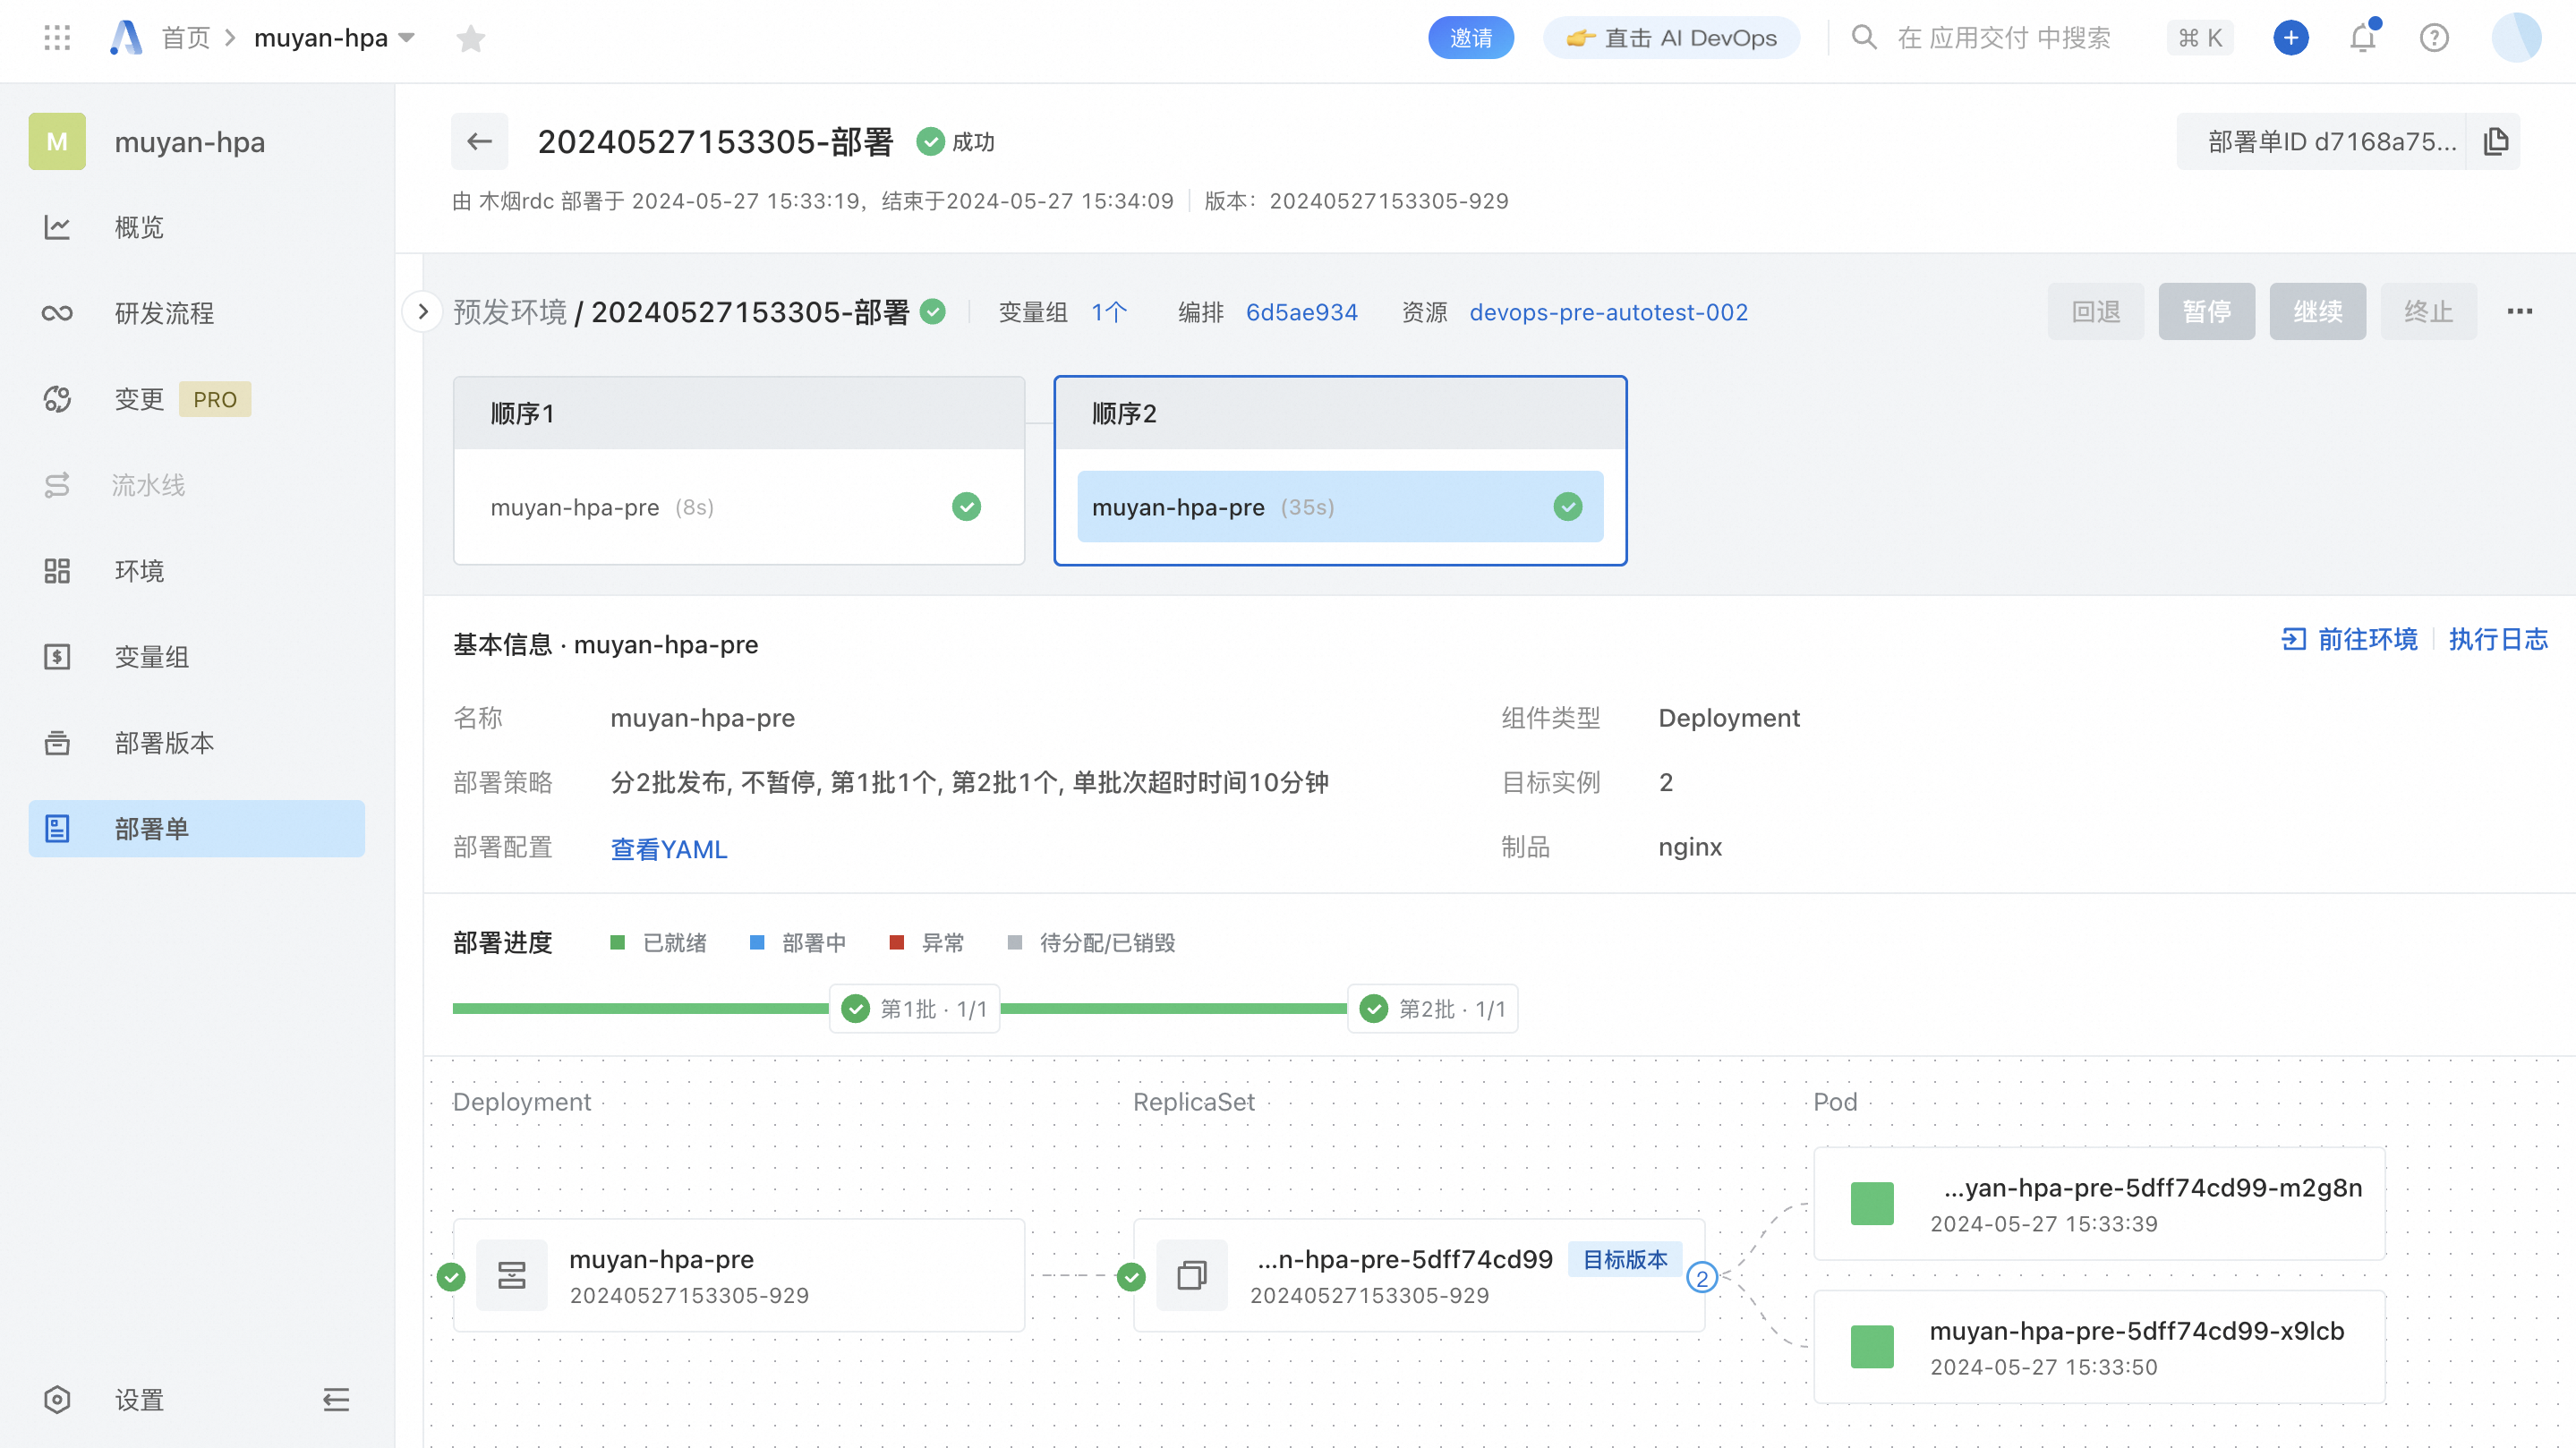
Task: Open resource devops-pre-autotest-002 link
Action: pyautogui.click(x=1608, y=312)
